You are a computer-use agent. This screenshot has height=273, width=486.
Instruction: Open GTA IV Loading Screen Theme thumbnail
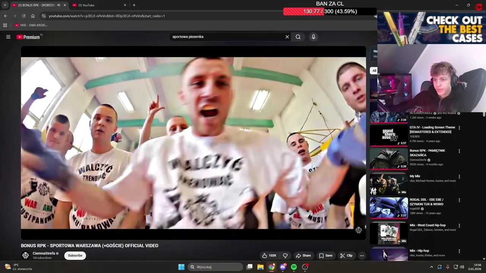389,135
